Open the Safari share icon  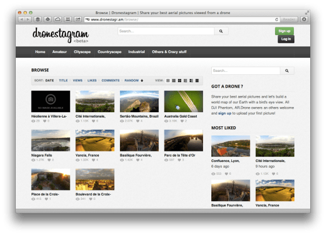pos(78,19)
